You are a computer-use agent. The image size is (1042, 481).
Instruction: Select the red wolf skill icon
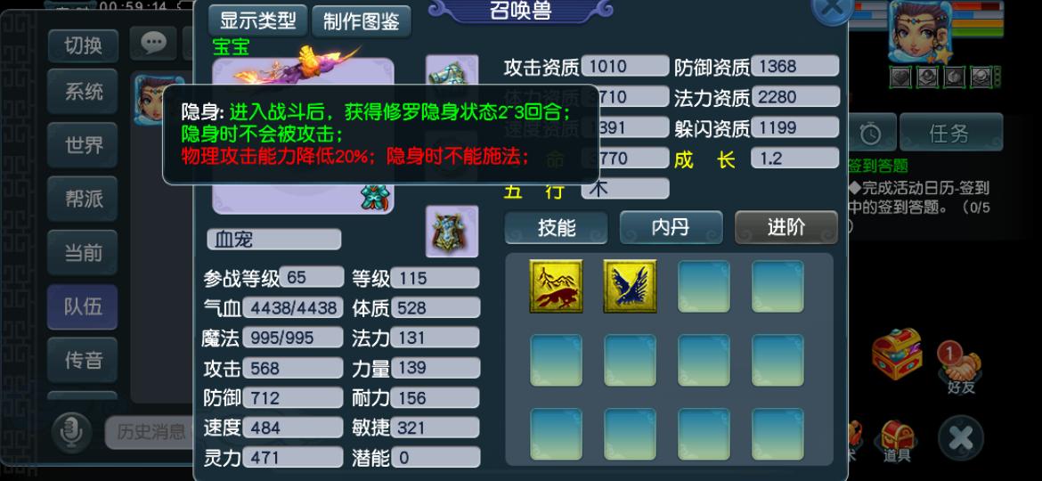[557, 286]
